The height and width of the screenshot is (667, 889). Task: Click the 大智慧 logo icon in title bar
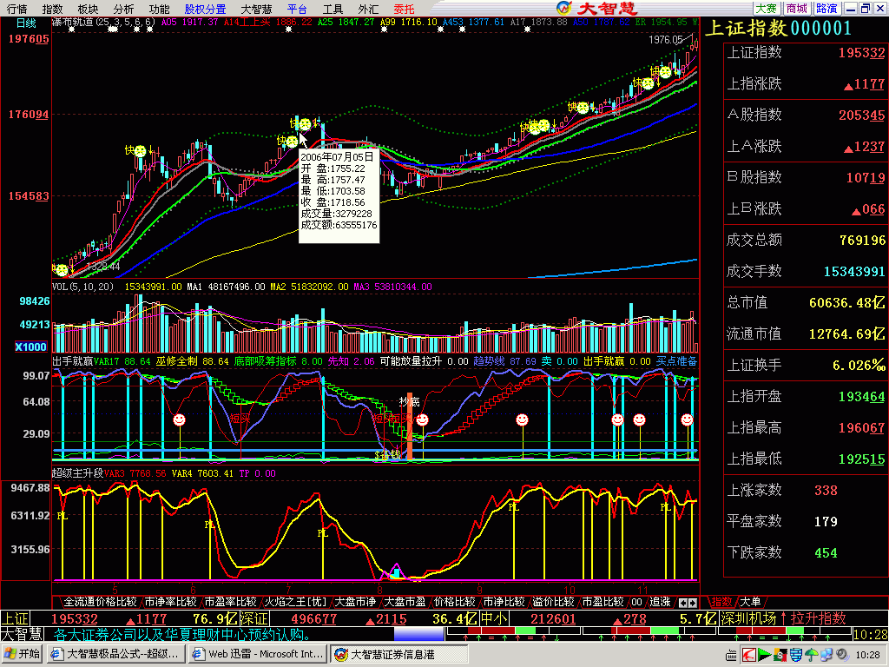click(x=564, y=8)
